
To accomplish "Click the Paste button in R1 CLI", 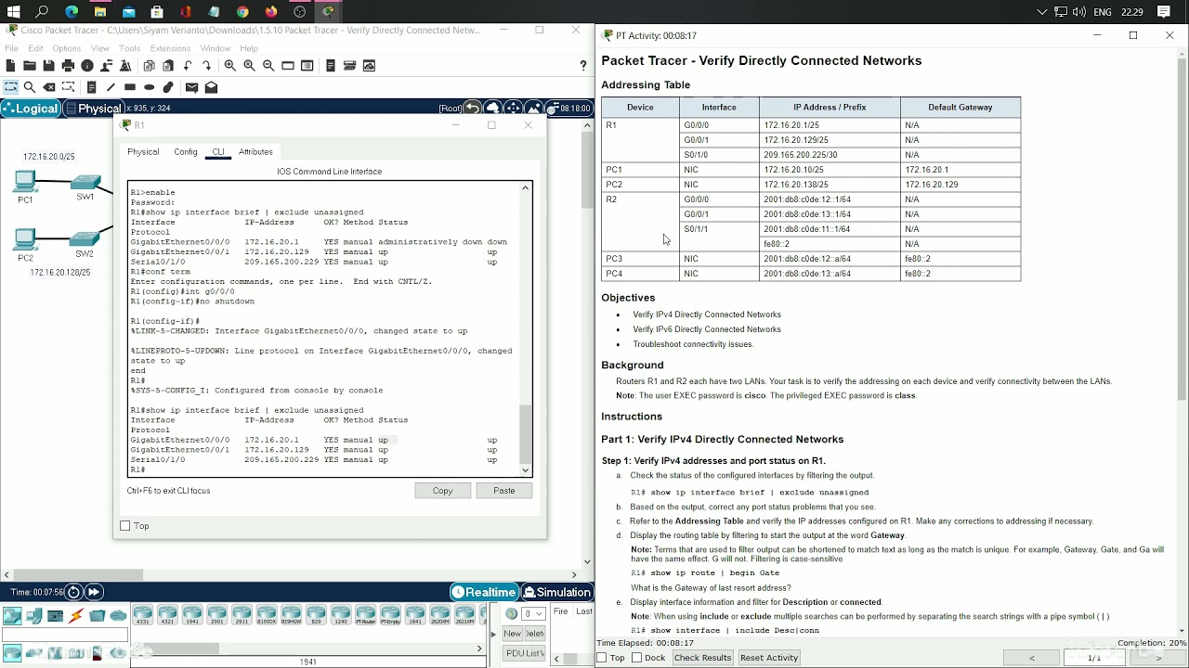I will (504, 491).
